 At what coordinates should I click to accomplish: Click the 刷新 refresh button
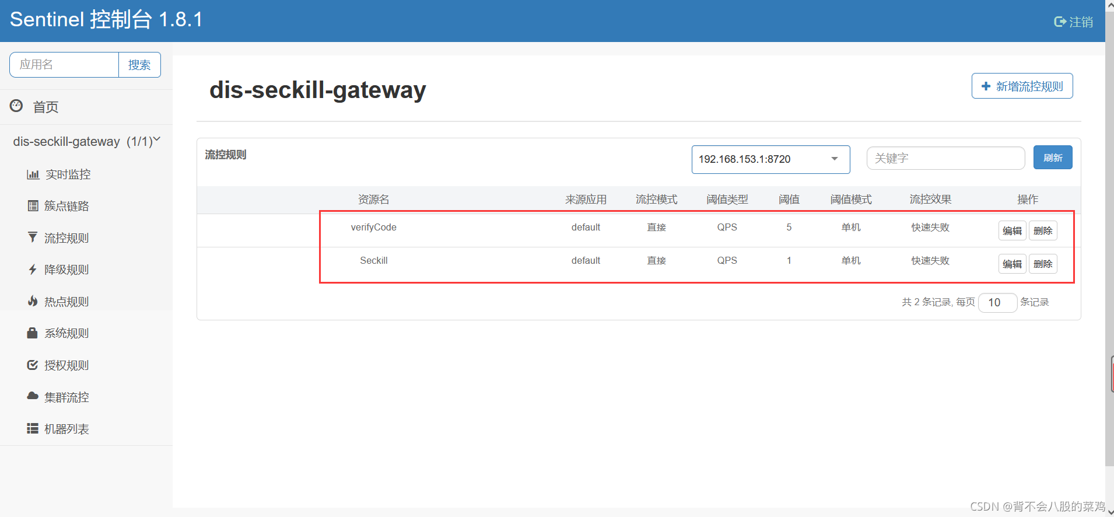pos(1053,158)
